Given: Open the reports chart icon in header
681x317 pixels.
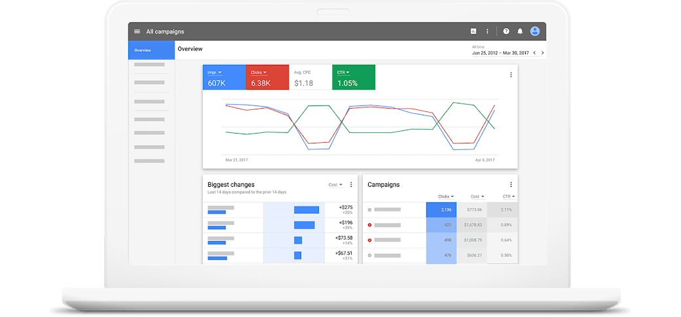Looking at the screenshot, I should click(473, 31).
